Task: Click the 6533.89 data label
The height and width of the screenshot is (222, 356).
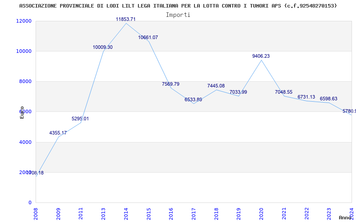Action: click(193, 99)
